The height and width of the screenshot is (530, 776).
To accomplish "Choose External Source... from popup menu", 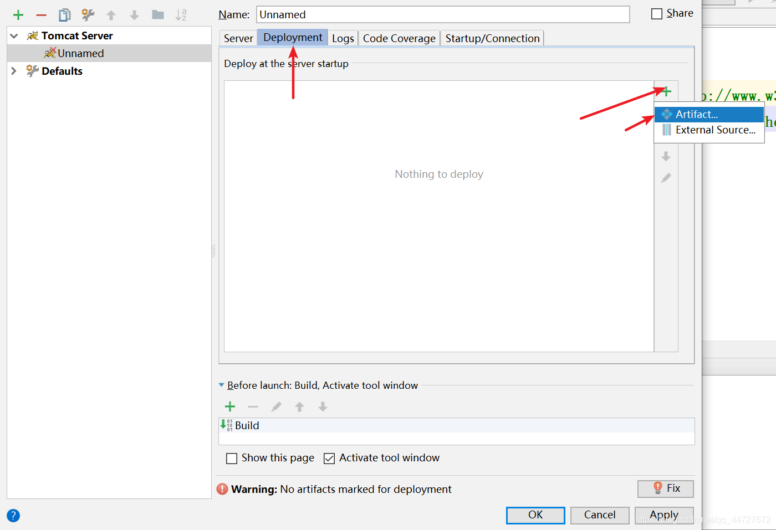I will pyautogui.click(x=709, y=130).
